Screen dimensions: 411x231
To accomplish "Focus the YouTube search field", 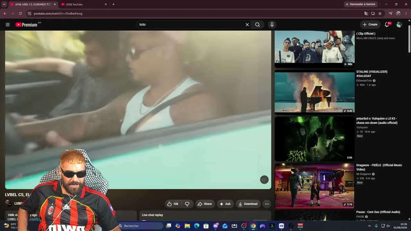I will 191,25.
